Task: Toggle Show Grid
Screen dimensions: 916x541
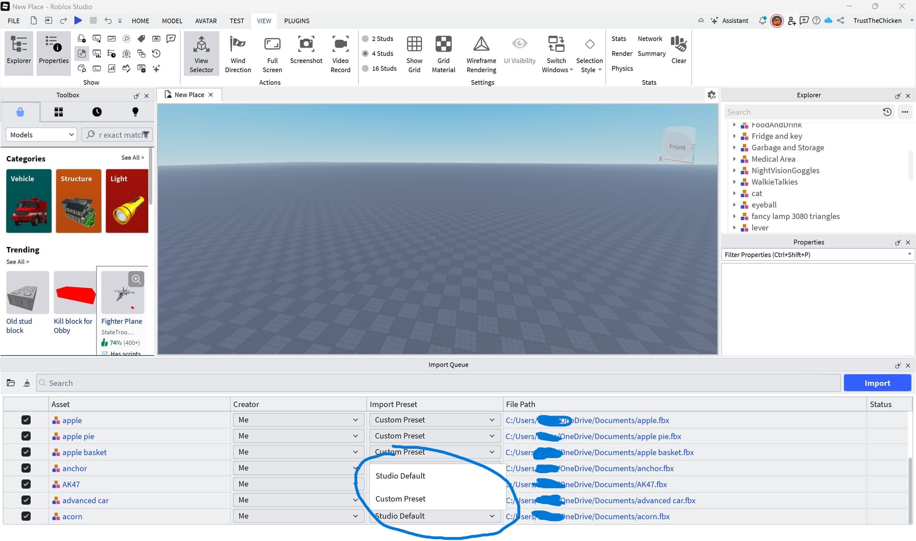Action: (414, 53)
